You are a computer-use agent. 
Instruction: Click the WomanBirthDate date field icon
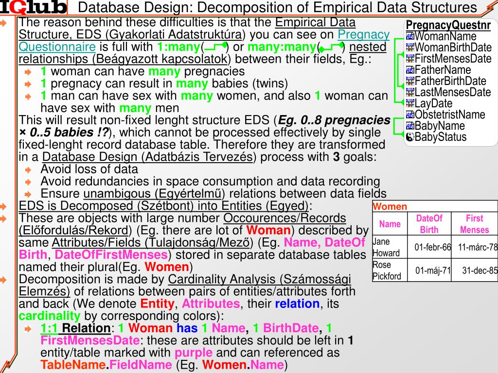pos(410,47)
